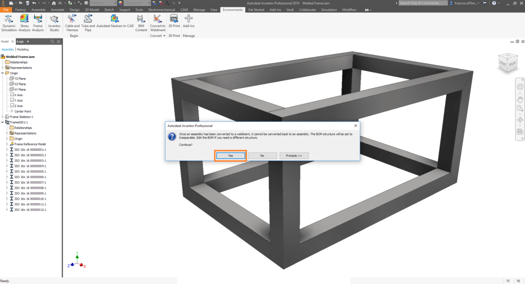
Task: Click the Search Help & Commands field
Action: 423,3
